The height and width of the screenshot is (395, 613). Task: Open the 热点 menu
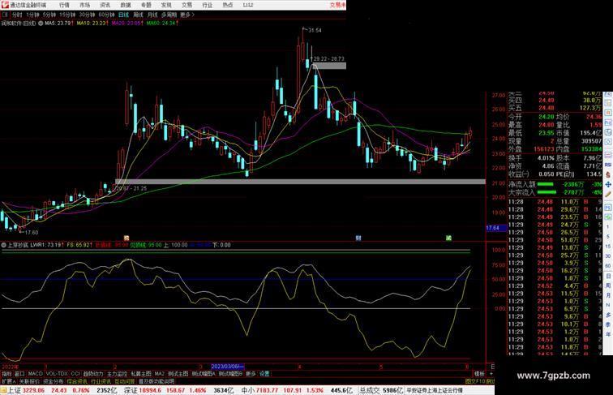pyautogui.click(x=228, y=5)
